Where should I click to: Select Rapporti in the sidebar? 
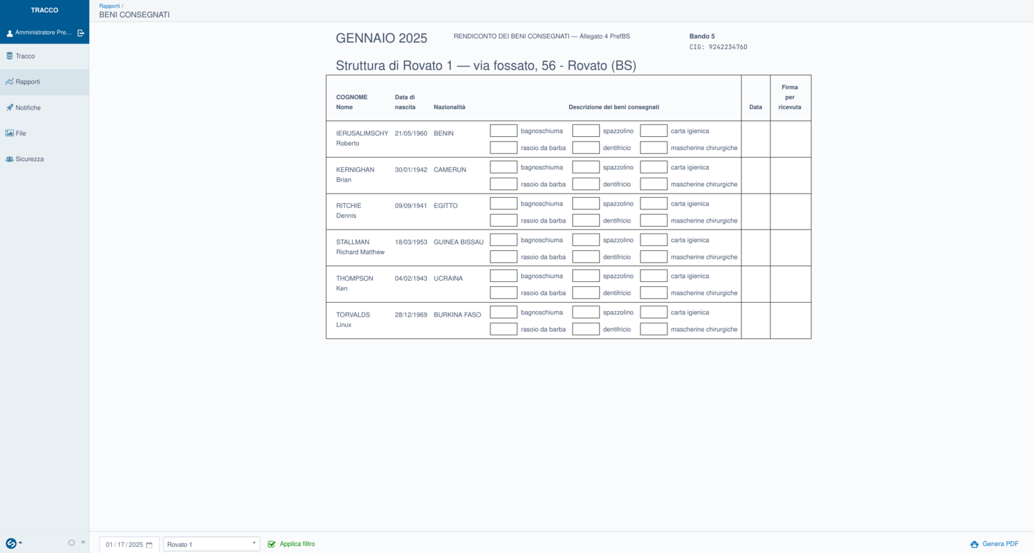(x=44, y=82)
